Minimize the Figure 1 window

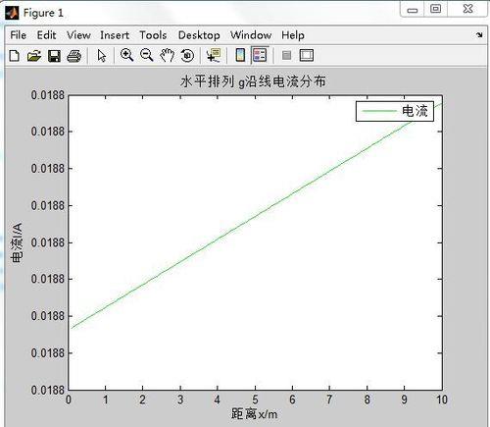(x=413, y=10)
